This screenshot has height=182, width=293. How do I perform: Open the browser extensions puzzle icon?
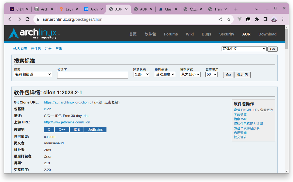(257, 19)
